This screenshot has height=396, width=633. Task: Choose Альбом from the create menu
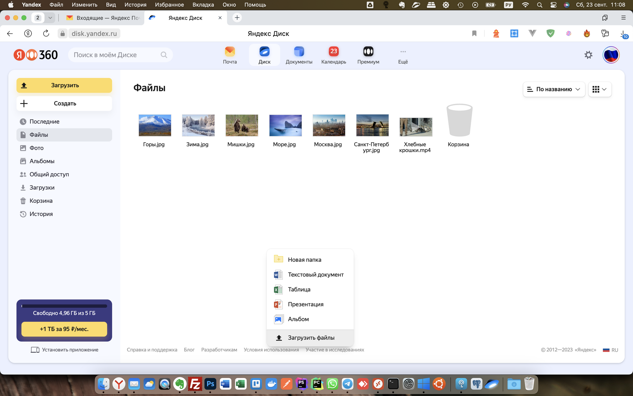310,319
